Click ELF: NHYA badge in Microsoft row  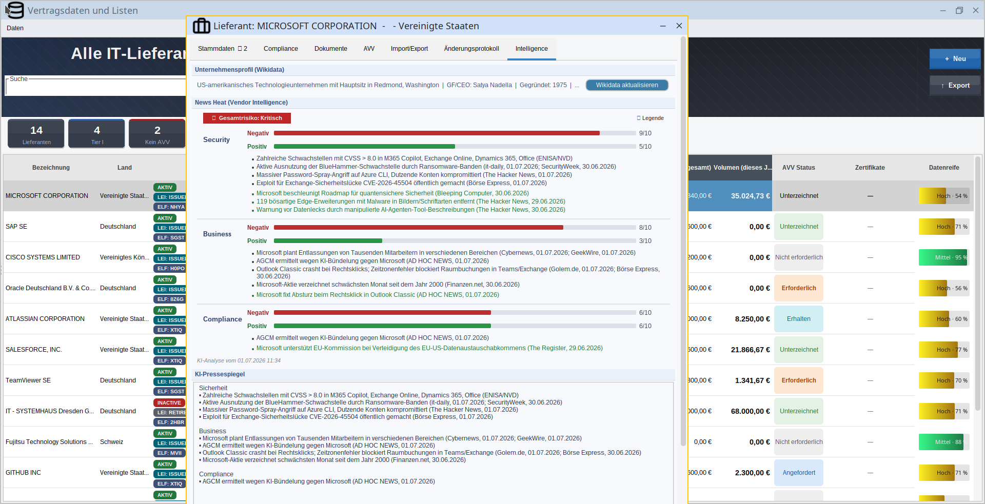(170, 207)
